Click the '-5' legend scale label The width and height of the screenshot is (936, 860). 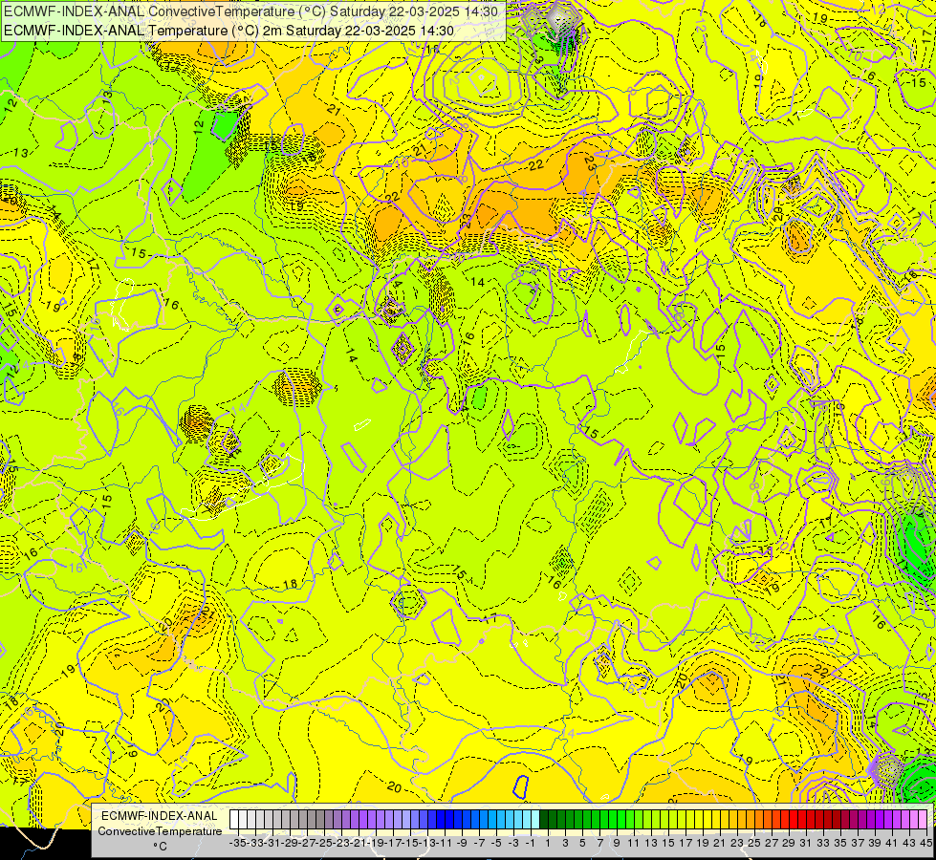point(496,843)
